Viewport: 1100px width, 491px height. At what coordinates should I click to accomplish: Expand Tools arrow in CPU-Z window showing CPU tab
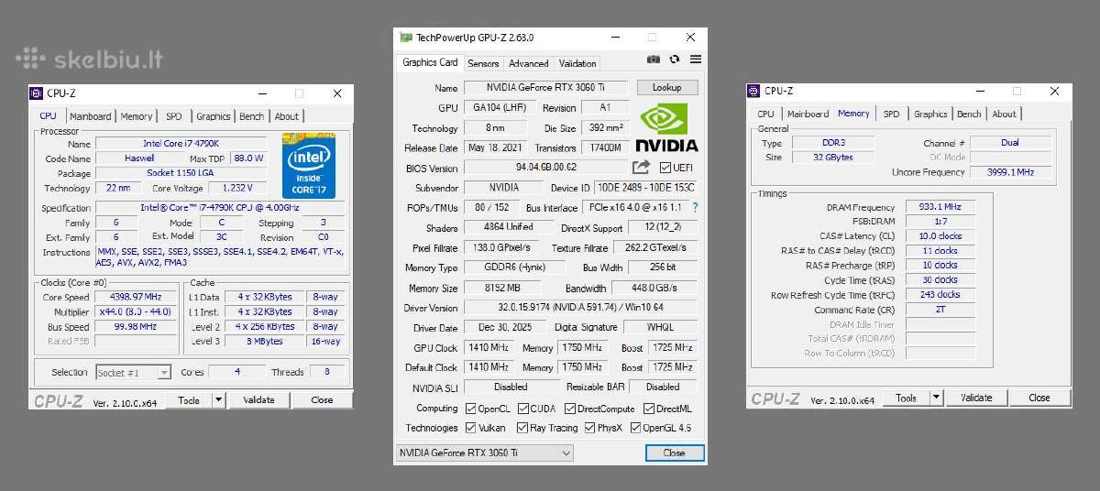click(218, 400)
